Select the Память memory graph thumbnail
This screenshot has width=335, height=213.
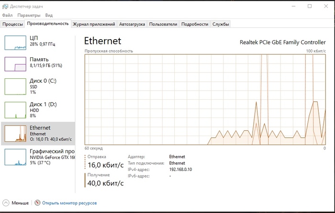pos(15,64)
